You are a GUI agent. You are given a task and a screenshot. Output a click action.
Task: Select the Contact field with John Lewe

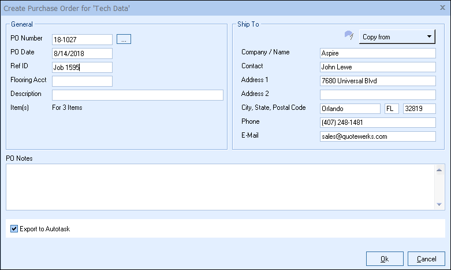point(377,67)
